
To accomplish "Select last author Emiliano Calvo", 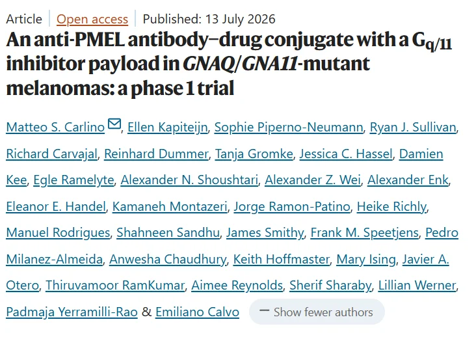I will coord(197,312).
